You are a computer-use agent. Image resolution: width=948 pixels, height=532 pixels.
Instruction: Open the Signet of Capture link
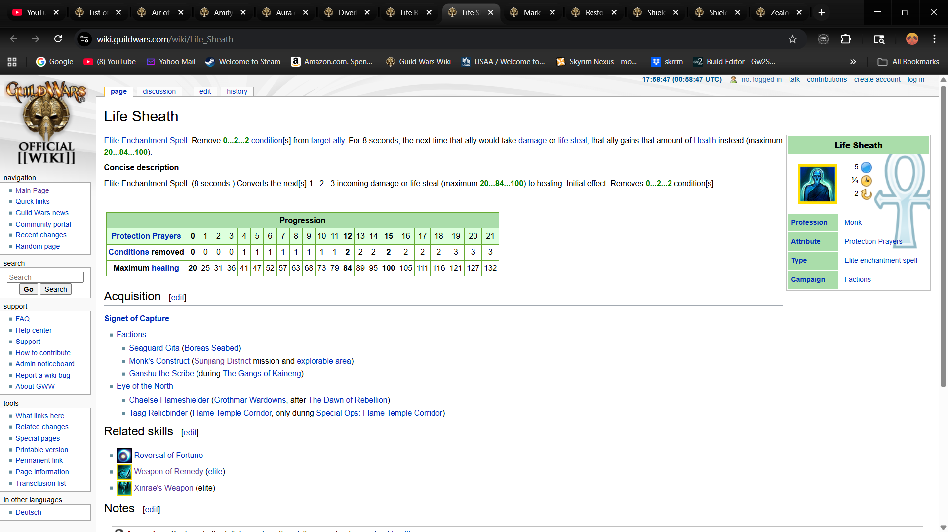[x=137, y=318]
